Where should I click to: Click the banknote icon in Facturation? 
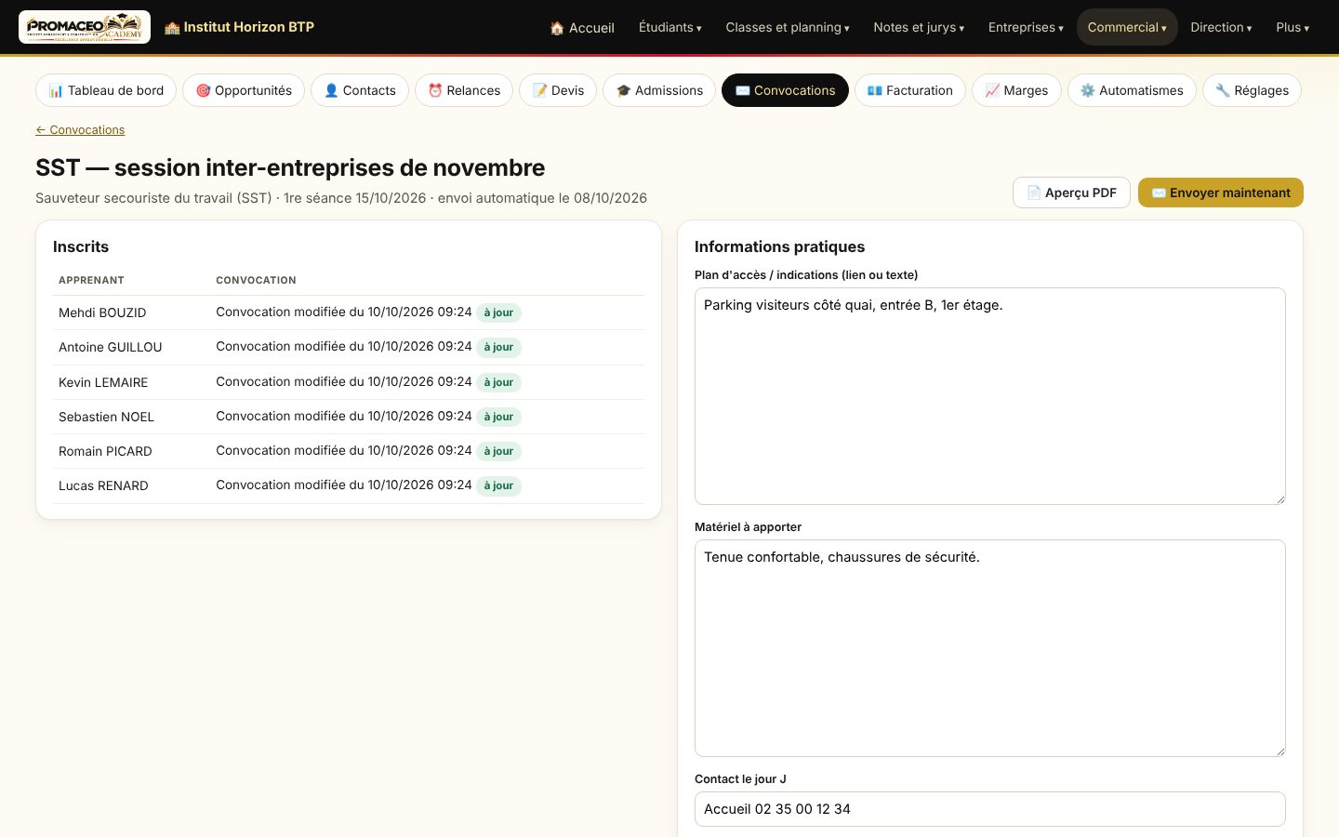click(874, 90)
